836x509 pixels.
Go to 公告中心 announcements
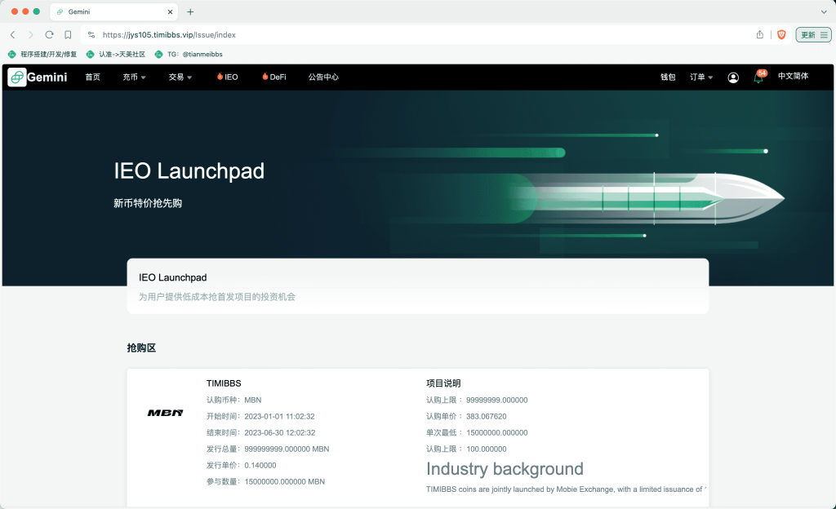point(323,77)
